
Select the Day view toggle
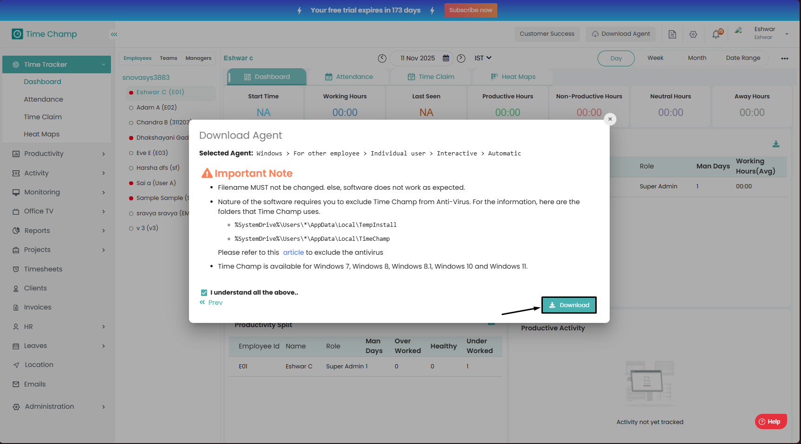pyautogui.click(x=616, y=58)
